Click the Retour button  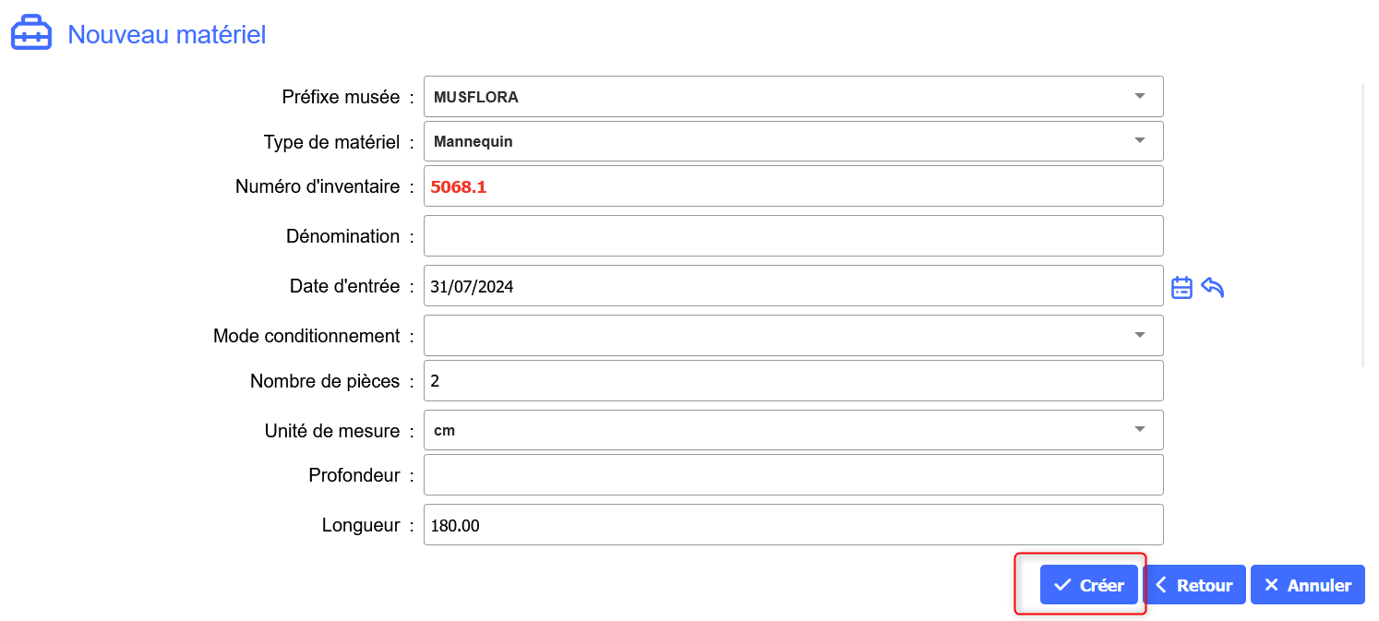pos(1194,585)
